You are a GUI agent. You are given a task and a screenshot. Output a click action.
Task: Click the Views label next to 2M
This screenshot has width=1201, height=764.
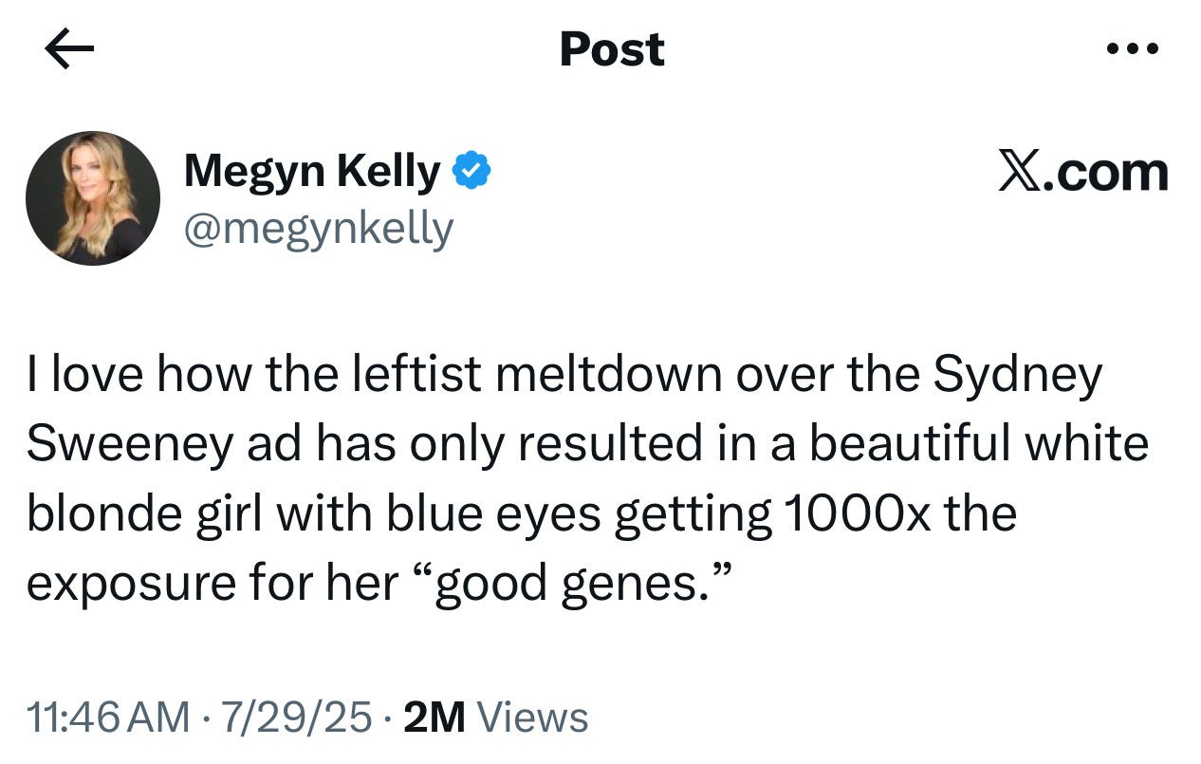click(x=531, y=717)
